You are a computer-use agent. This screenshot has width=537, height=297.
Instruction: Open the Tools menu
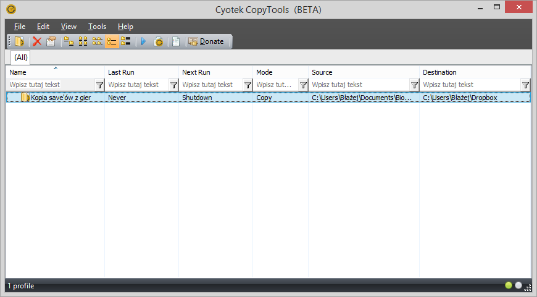[97, 27]
